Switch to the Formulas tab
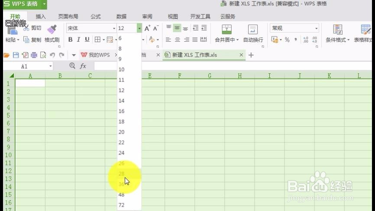Image resolution: width=375 pixels, height=211 pixels. 96,16
